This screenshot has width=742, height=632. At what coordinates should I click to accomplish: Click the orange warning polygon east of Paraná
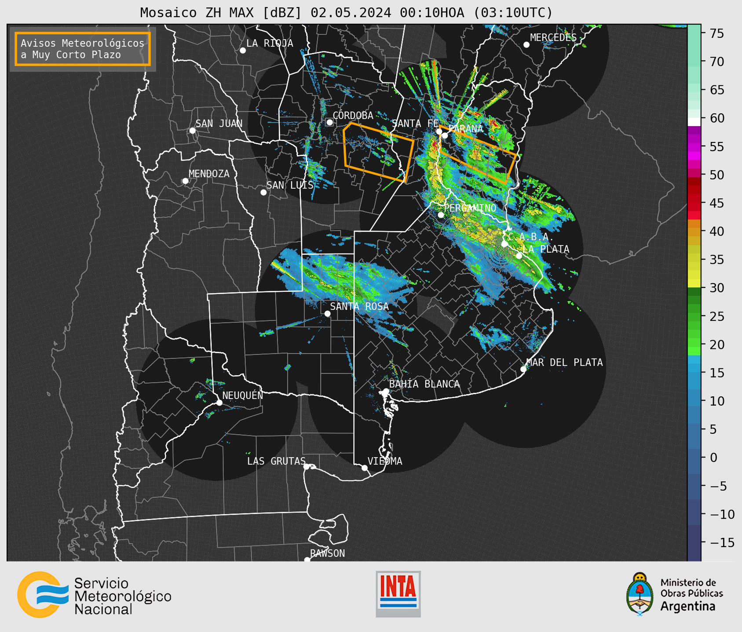coord(479,155)
